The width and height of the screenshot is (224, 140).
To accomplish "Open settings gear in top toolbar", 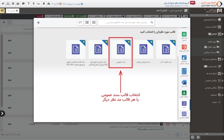I will pos(13,4).
